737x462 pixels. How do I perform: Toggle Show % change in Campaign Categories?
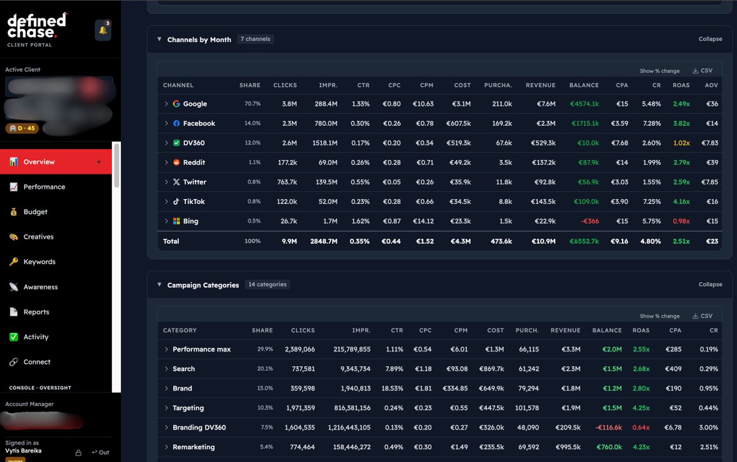pos(660,316)
